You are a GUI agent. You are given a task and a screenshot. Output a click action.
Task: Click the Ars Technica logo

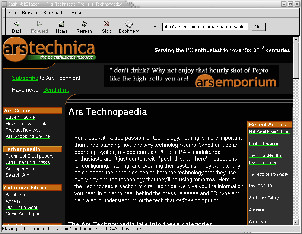coord(49,49)
